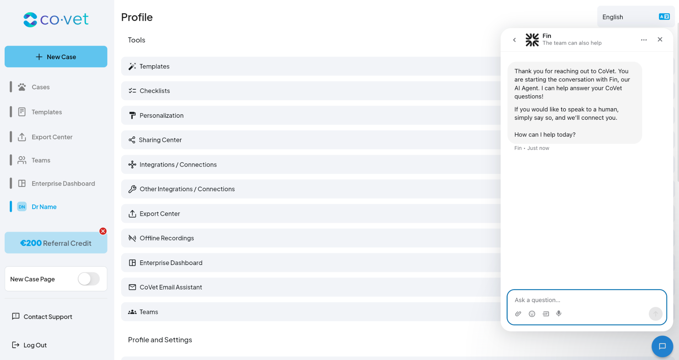Viewport: 679px width, 360px height.
Task: Open Export Center row in Tools list
Action: click(311, 213)
